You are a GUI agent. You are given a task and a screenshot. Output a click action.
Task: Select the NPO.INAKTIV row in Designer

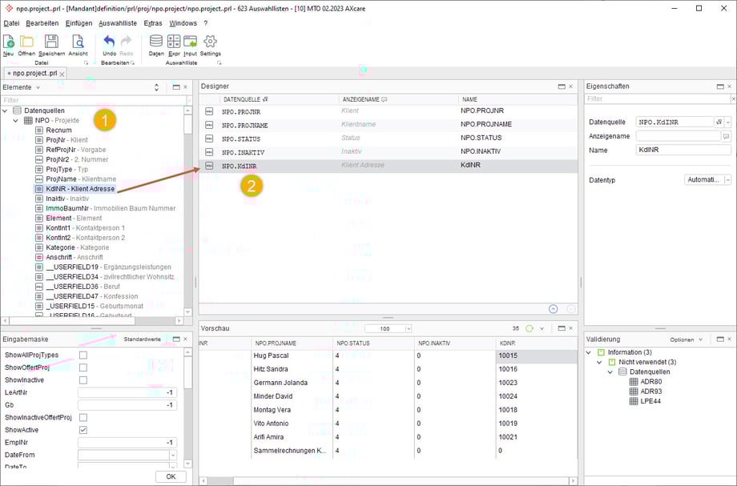click(389, 152)
